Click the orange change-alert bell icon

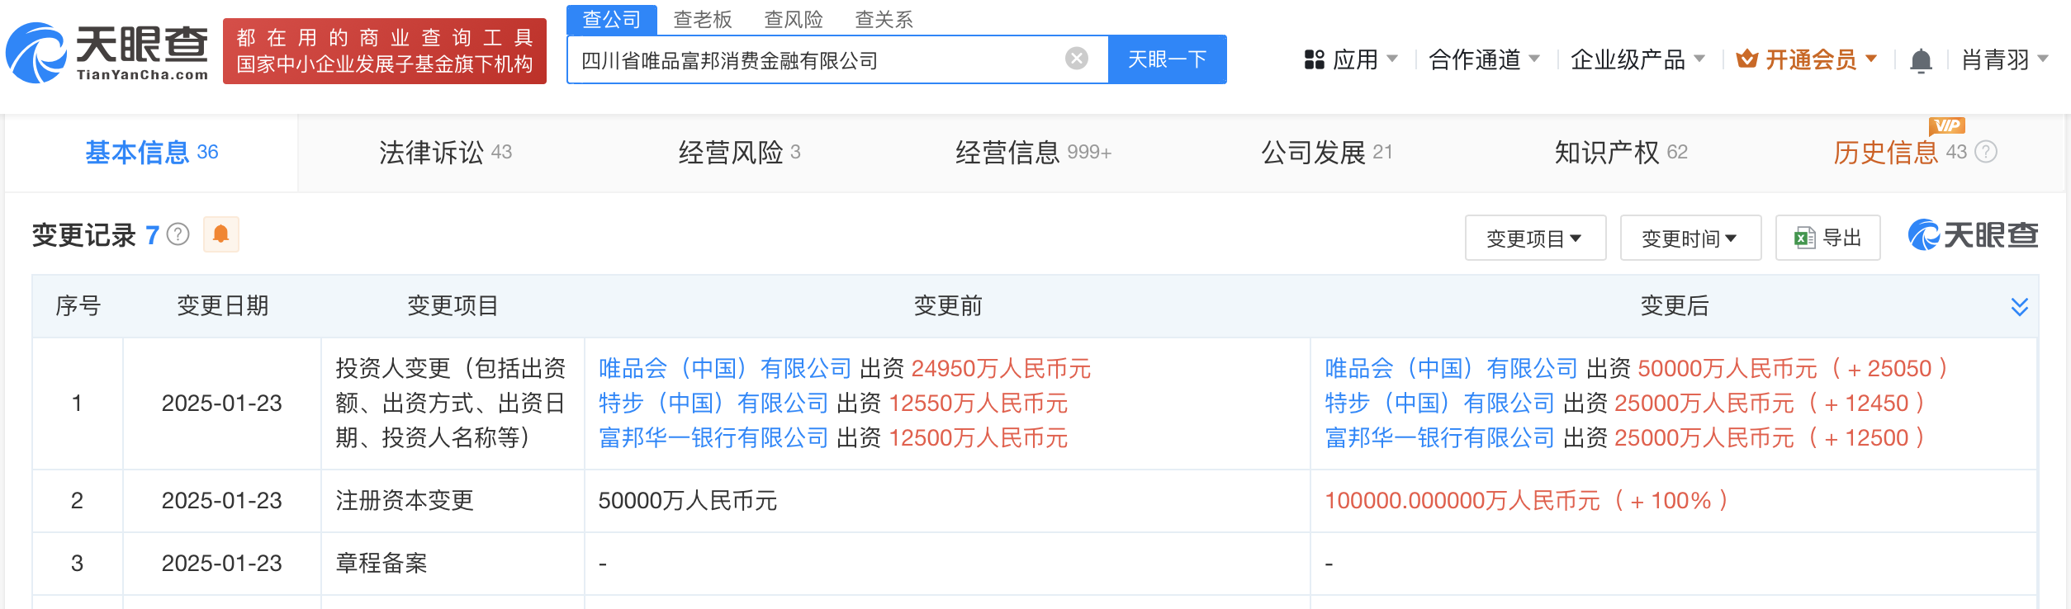[x=220, y=234]
